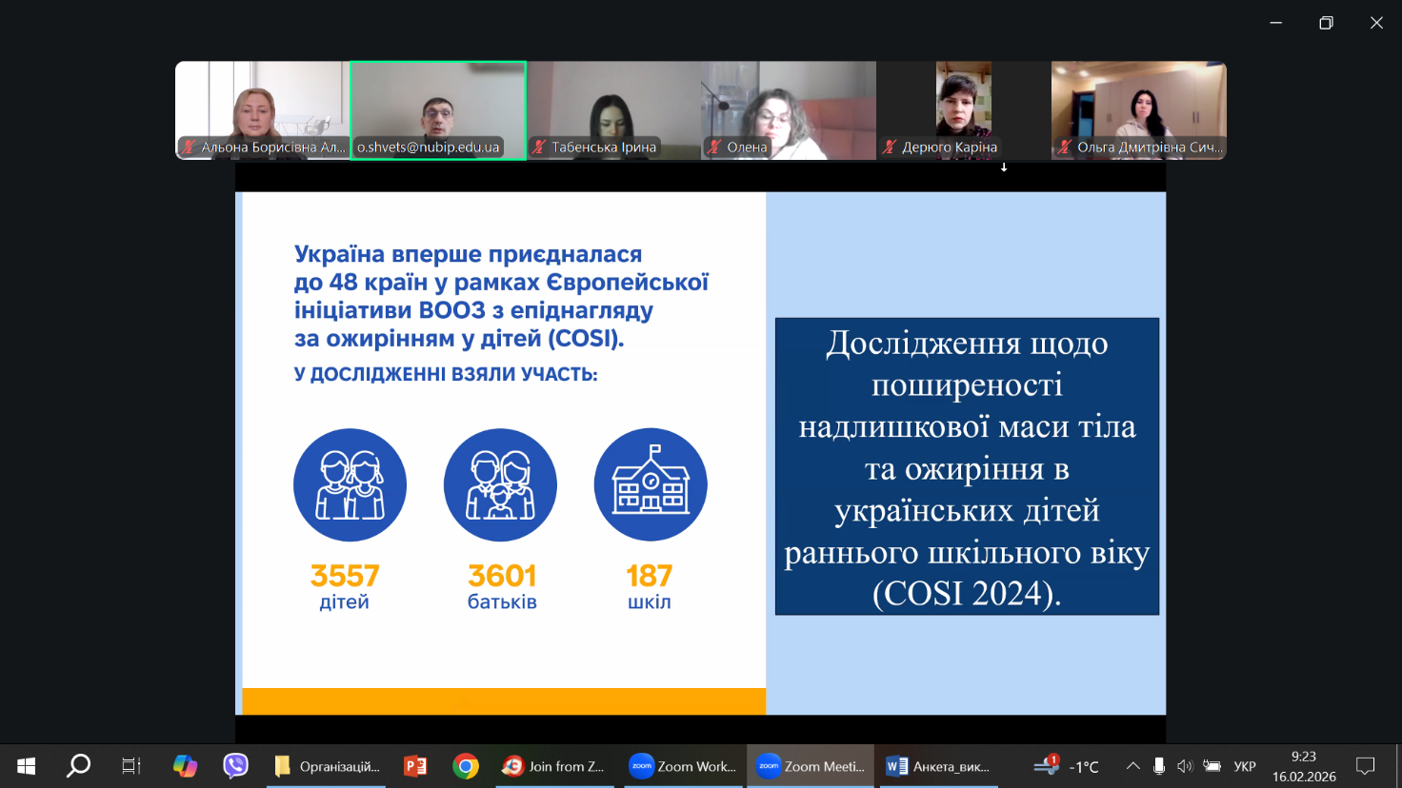Click the muted microphone icon beside Олена
1402x788 pixels.
tap(714, 147)
